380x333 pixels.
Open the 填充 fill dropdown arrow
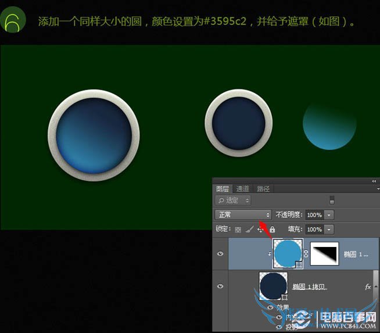(329, 230)
